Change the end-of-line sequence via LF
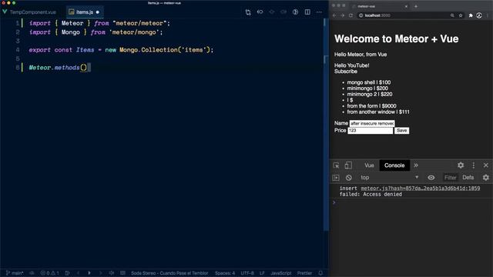This screenshot has width=493, height=277. [262, 273]
